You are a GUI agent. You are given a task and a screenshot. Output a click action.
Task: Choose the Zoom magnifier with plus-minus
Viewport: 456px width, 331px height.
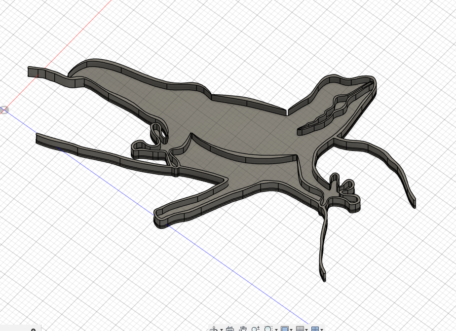click(x=255, y=329)
